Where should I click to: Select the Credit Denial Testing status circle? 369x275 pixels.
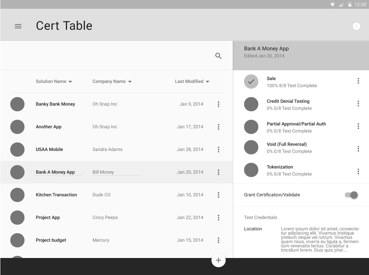tap(251, 104)
